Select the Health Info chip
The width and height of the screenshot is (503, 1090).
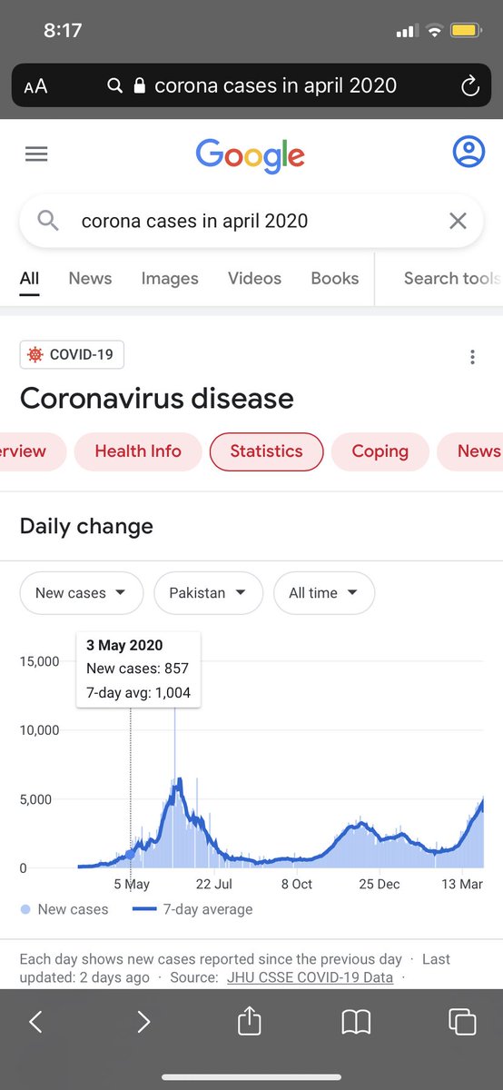138,451
